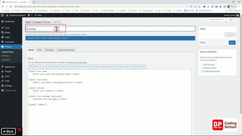Click the WordPress logo in admin bar
242x136 pixels.
point(2,15)
